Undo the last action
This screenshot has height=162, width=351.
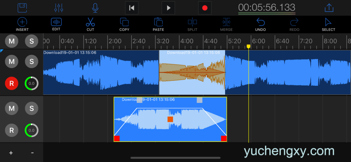click(261, 24)
